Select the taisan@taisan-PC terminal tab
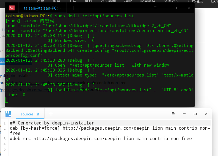Screen dimensions: 218x156 pos(42,8)
